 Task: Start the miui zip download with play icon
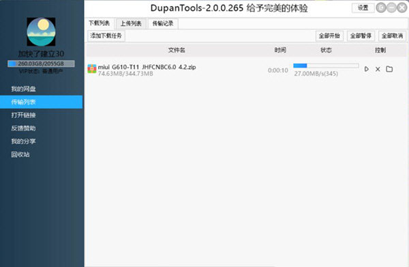click(367, 69)
